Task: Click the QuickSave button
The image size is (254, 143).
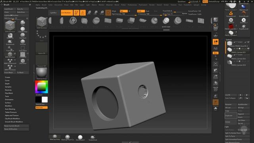Action: [182, 2]
